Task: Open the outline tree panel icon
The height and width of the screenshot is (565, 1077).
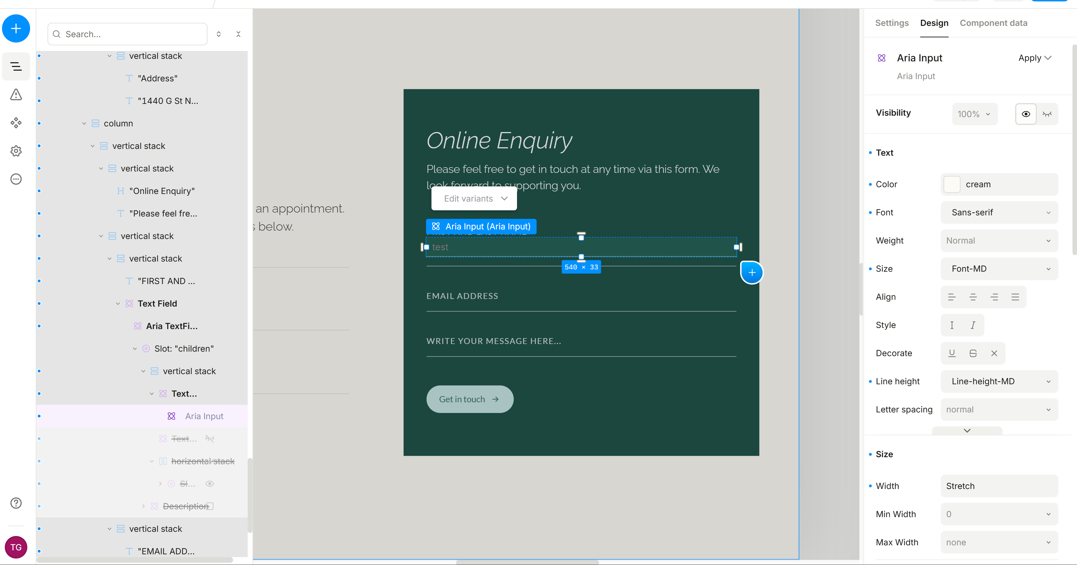Action: tap(16, 66)
